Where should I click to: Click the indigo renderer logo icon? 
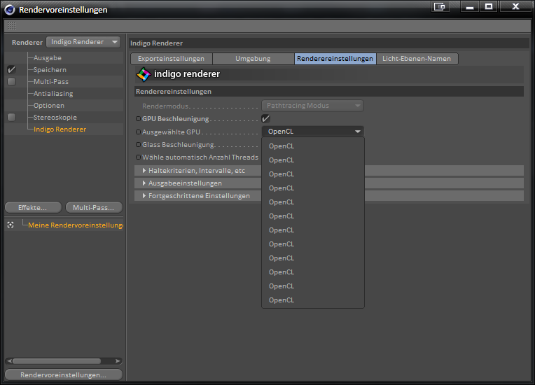click(x=142, y=74)
